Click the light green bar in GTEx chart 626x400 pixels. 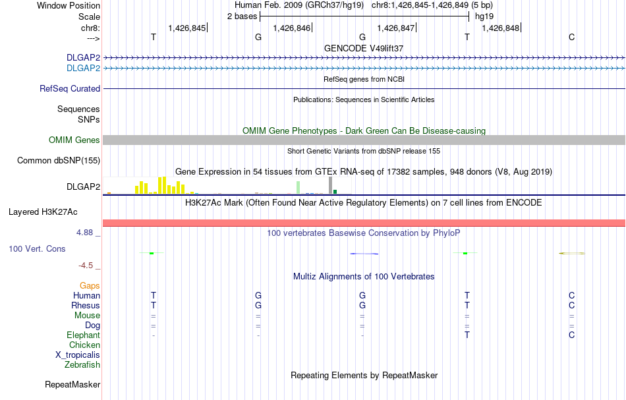tap(299, 188)
